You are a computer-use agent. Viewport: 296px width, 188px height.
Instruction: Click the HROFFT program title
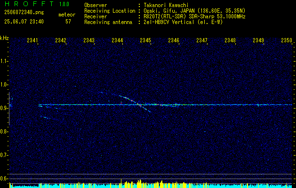coord(29,4)
